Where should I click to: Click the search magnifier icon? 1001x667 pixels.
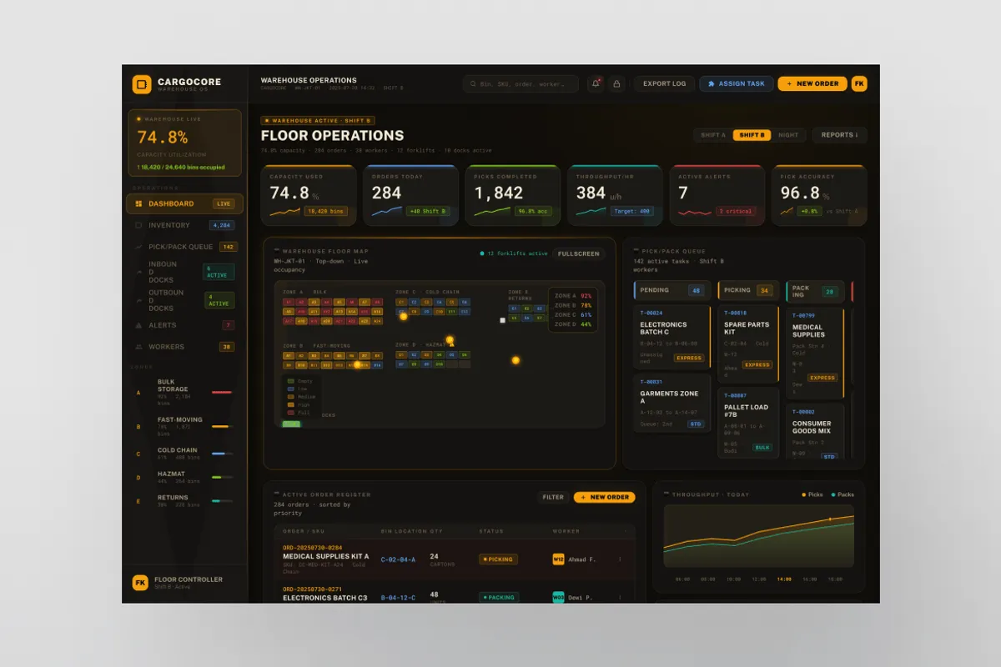(x=473, y=84)
